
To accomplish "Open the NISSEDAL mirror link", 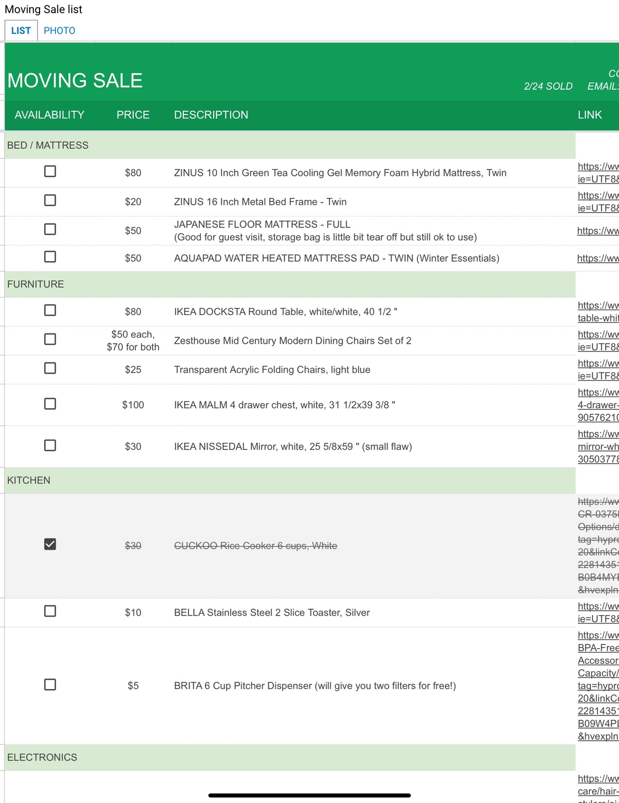I will (x=598, y=447).
